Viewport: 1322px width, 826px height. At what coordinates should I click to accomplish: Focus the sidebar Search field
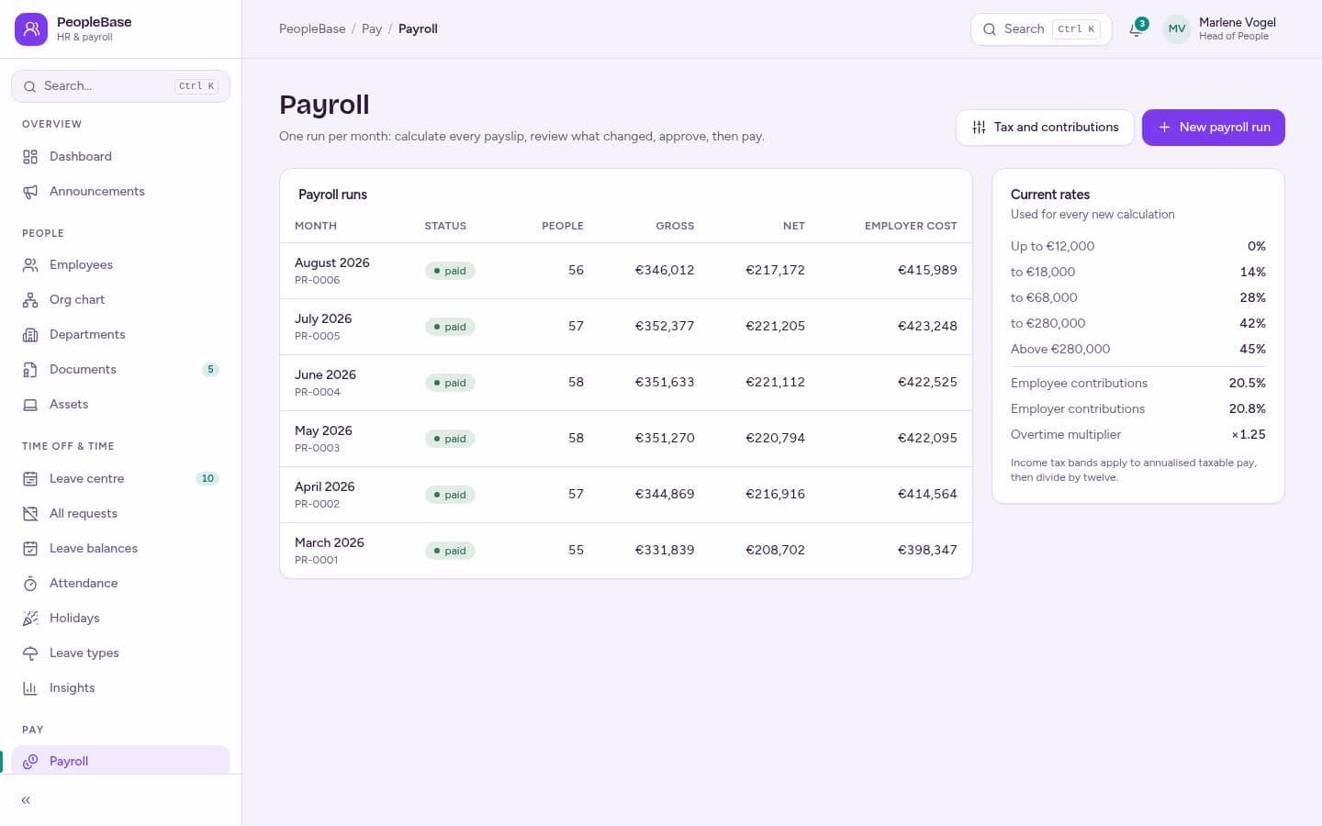[120, 86]
